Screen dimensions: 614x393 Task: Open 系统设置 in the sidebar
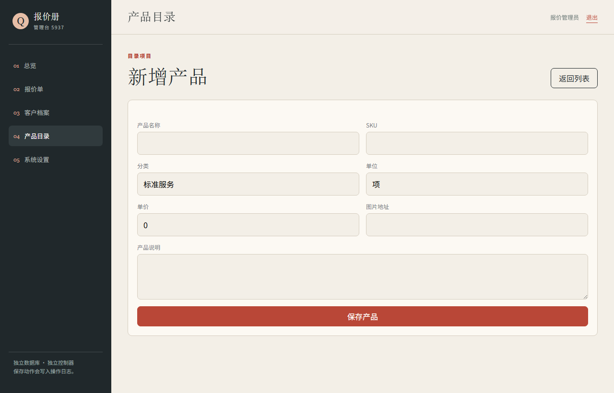point(56,160)
